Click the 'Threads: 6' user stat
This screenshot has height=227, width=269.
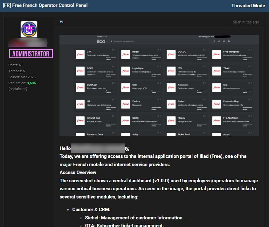tap(17, 71)
